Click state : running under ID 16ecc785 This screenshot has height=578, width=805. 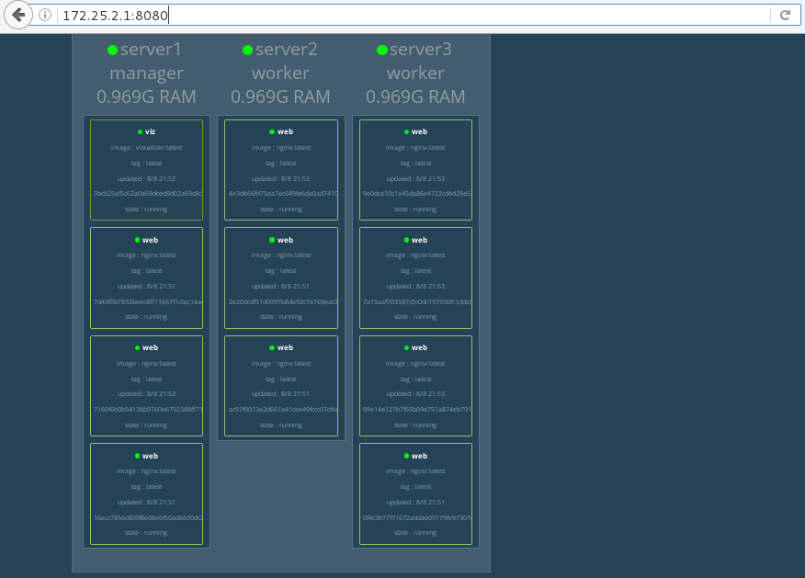(146, 532)
